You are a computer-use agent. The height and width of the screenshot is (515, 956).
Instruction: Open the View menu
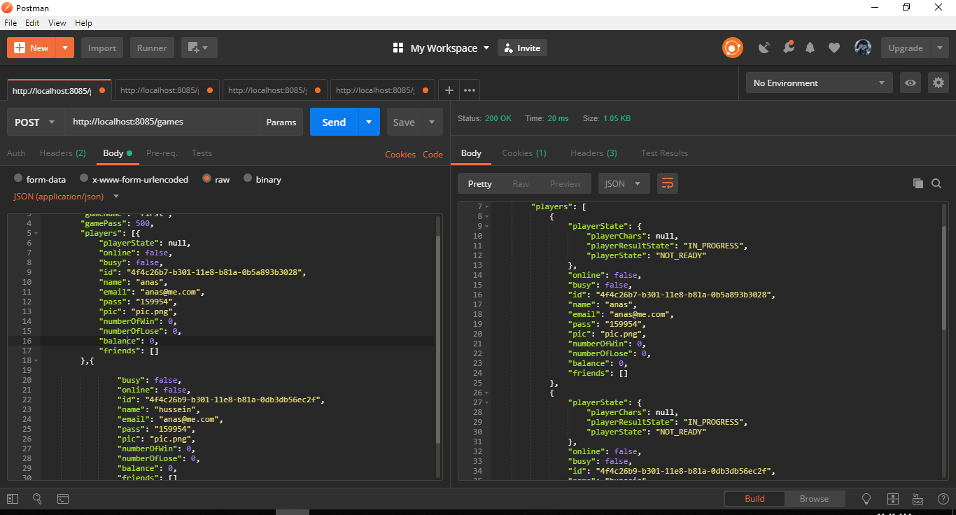click(x=57, y=23)
